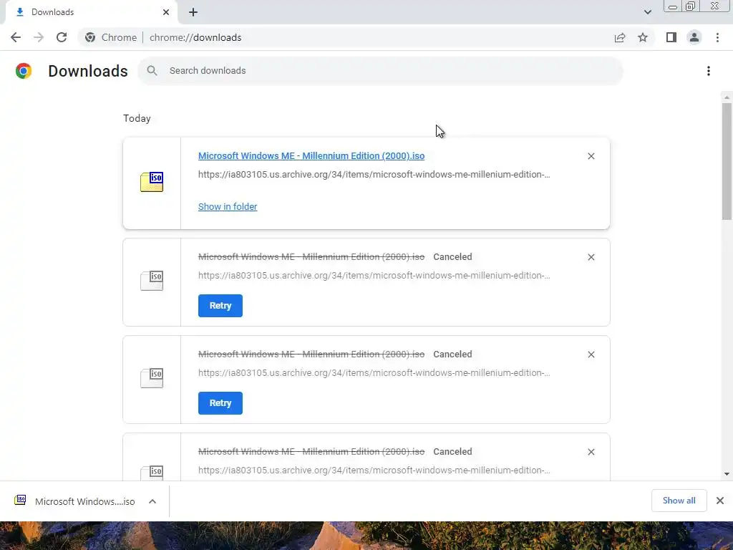Open the Downloads page more-actions menu
This screenshot has height=550, width=733.
[709, 71]
